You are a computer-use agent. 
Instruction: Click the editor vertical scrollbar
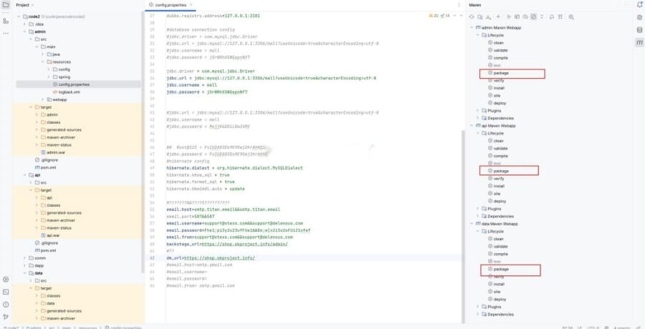pos(462,179)
